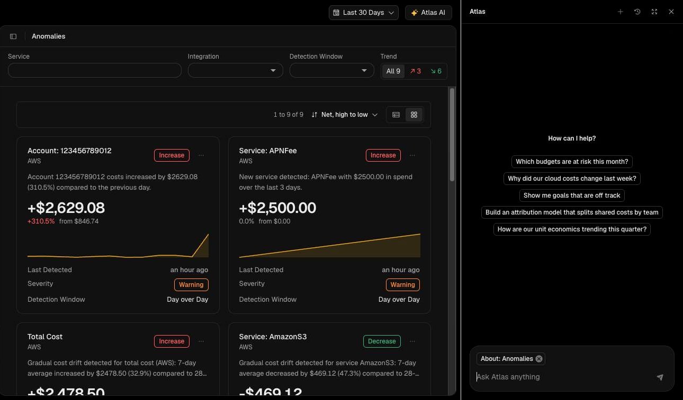Image resolution: width=683 pixels, height=400 pixels.
Task: Change sort order Net, high to low
Action: (x=345, y=115)
